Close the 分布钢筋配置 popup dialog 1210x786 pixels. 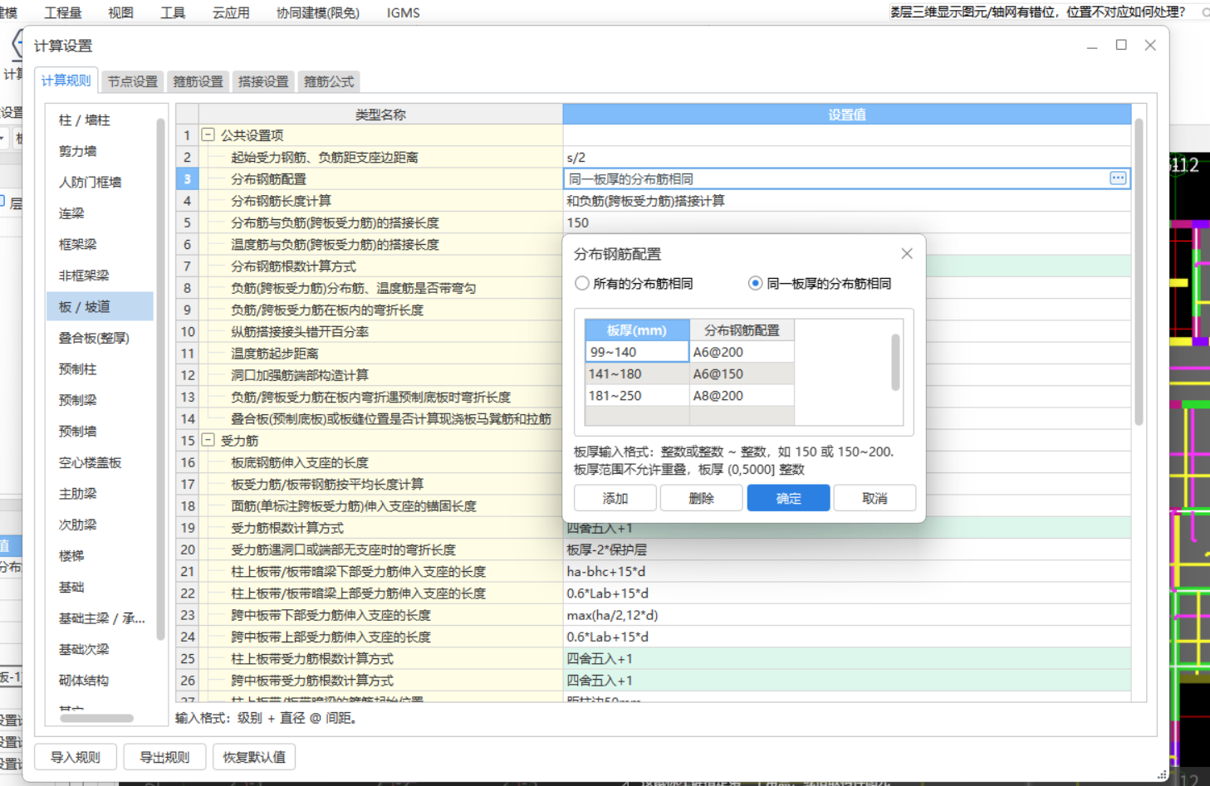pos(907,254)
